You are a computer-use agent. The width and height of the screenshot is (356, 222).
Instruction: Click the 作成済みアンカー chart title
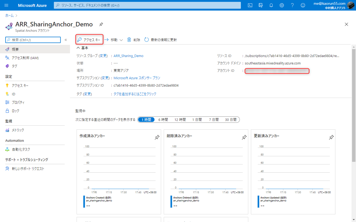click(92, 136)
